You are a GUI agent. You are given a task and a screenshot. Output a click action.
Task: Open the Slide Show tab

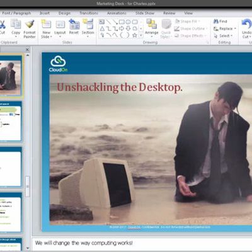pyautogui.click(x=145, y=13)
